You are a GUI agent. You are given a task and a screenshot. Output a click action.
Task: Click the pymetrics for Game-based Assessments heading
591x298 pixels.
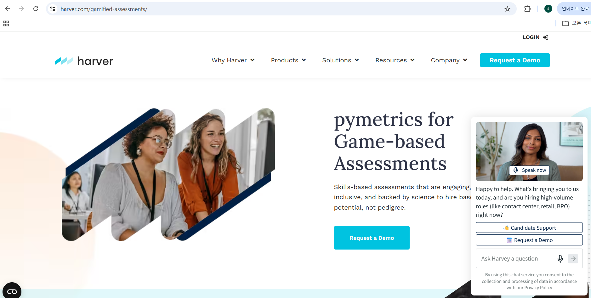click(394, 141)
